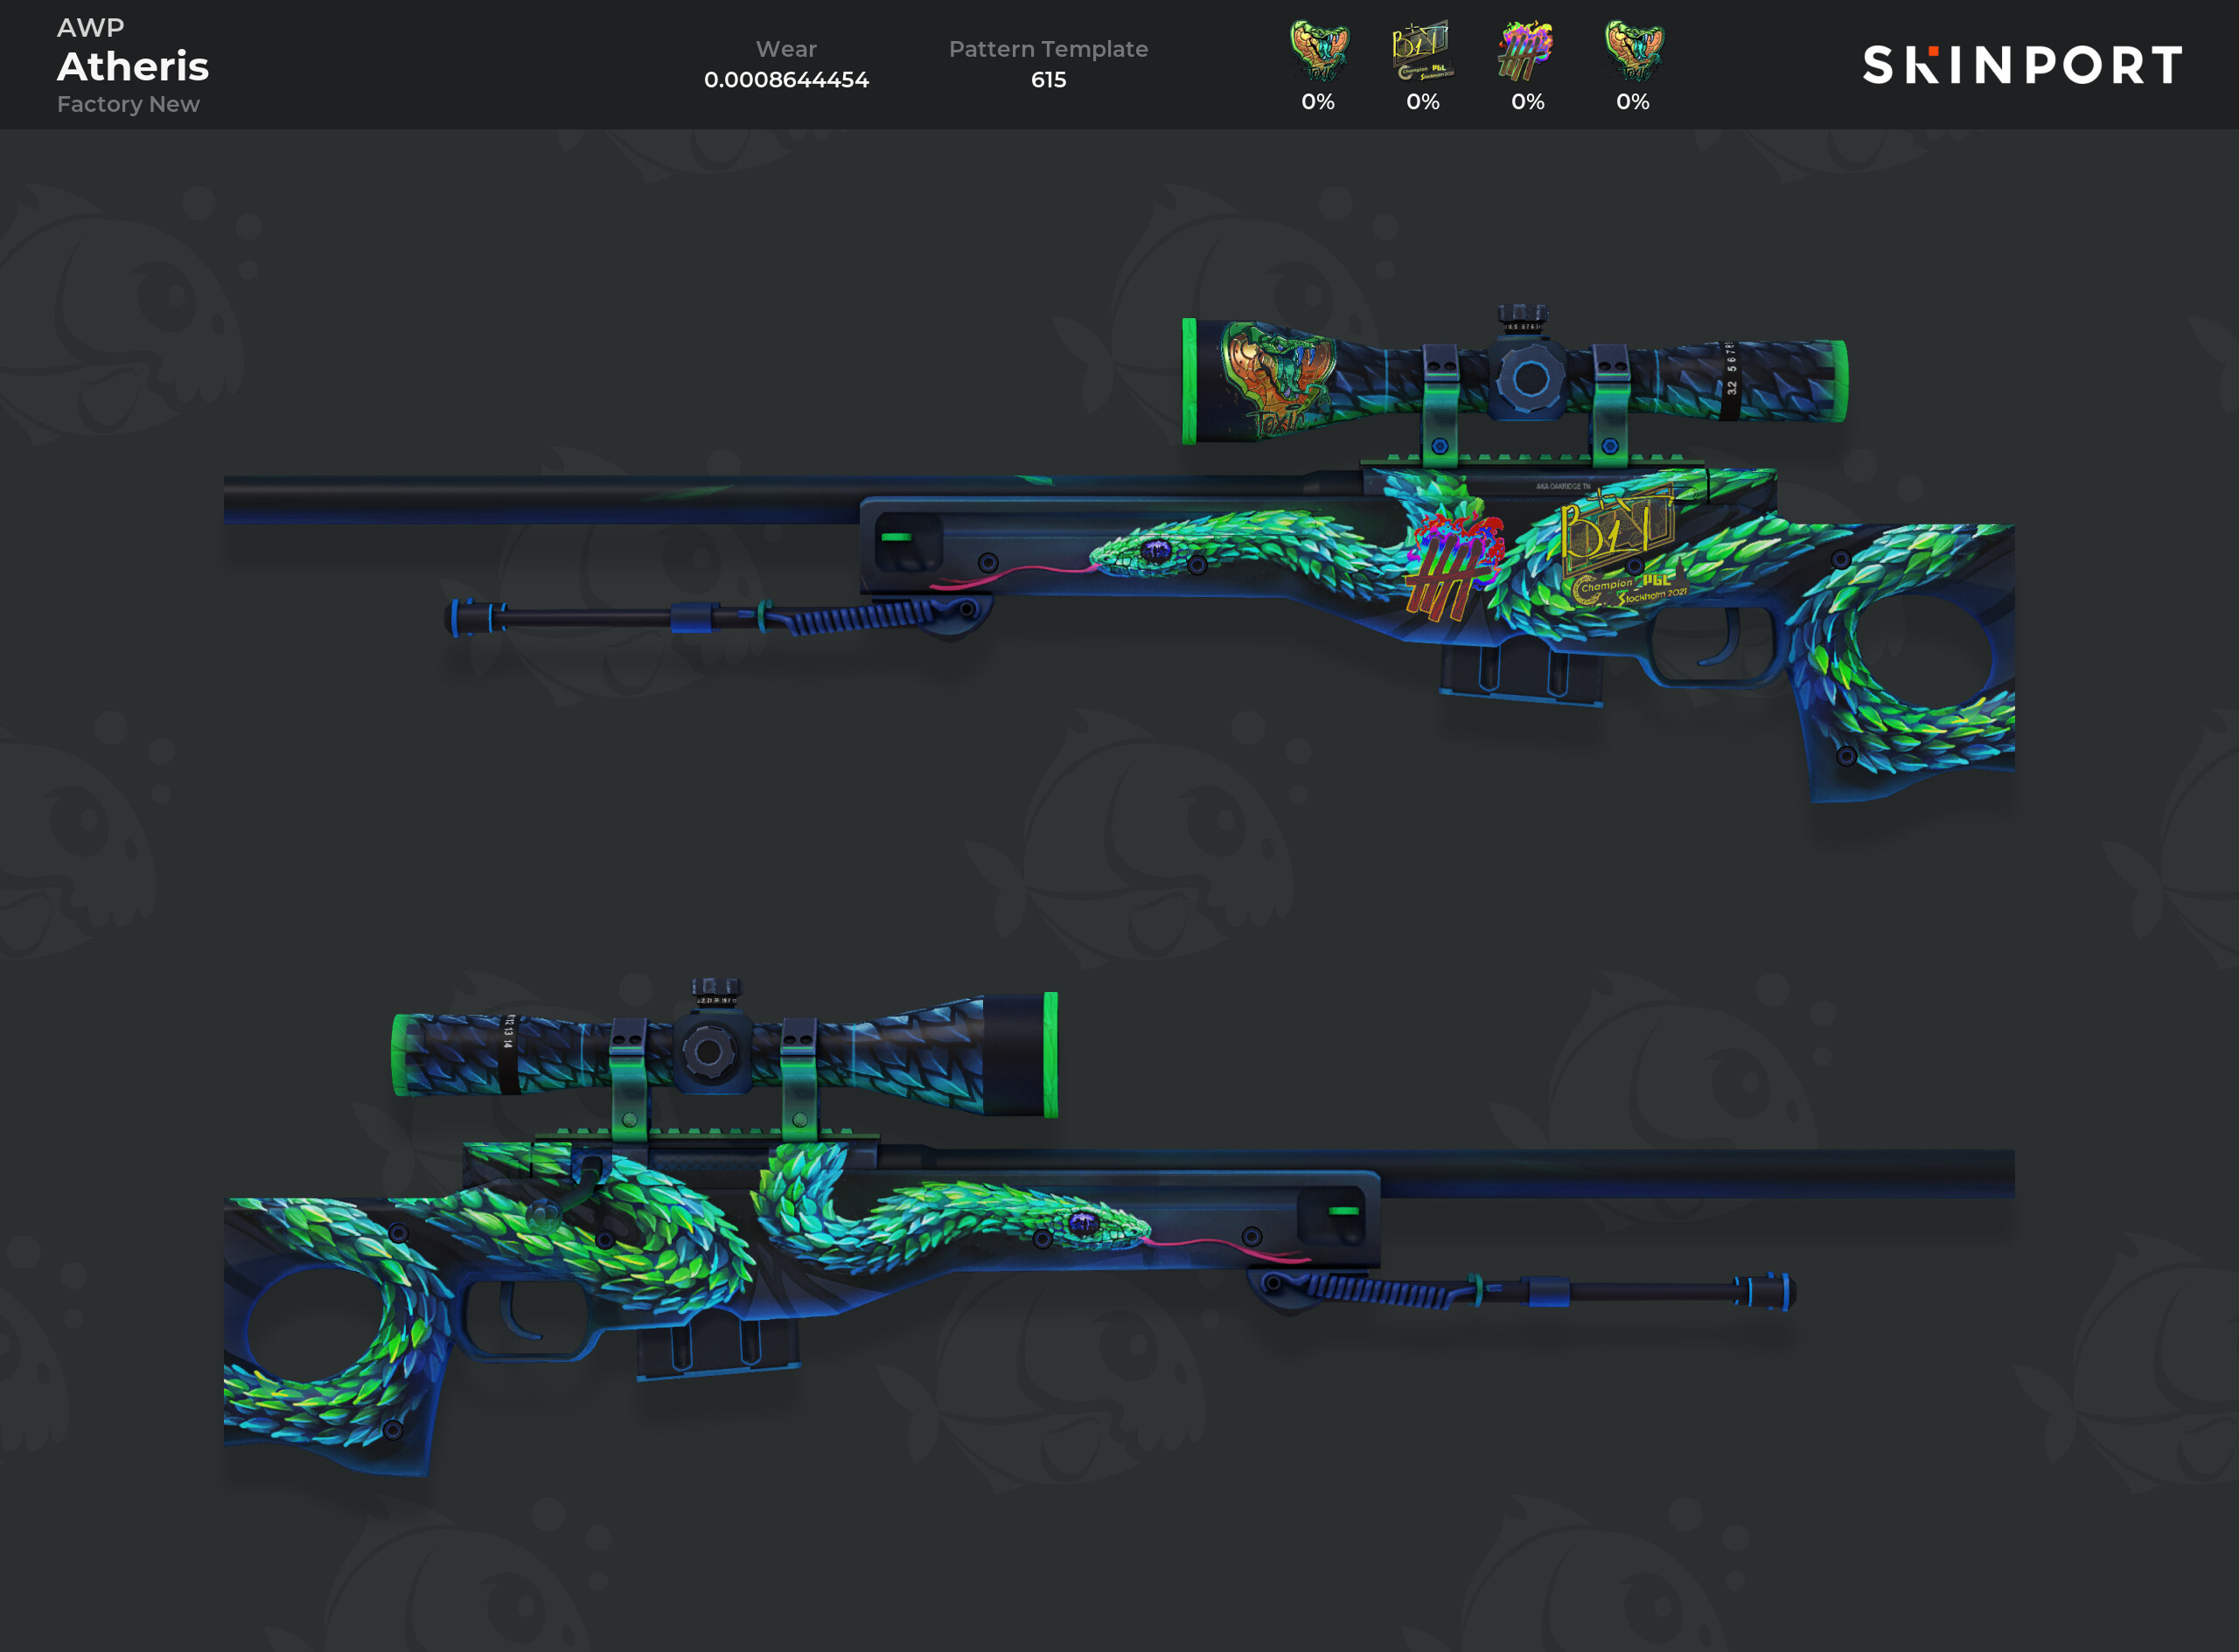This screenshot has height=1652, width=2239.
Task: Click the holo graffiti sticker icon in header
Action: [x=1527, y=48]
